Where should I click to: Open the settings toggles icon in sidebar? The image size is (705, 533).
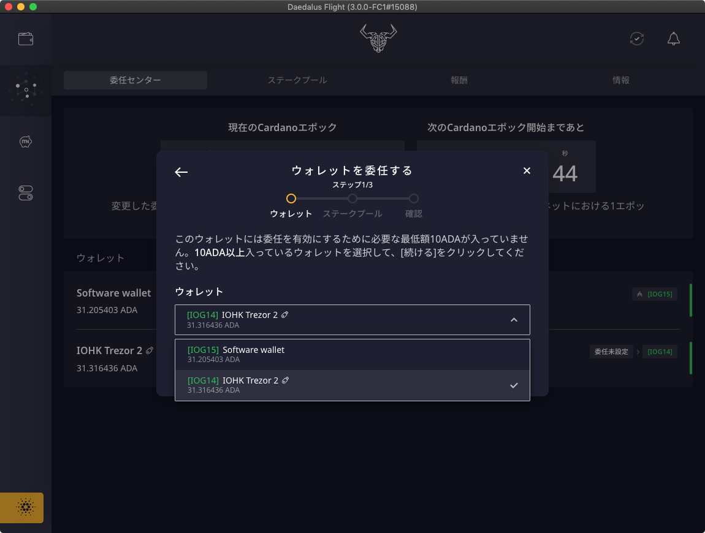pyautogui.click(x=26, y=193)
